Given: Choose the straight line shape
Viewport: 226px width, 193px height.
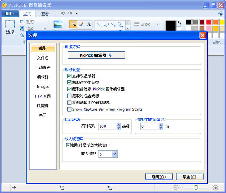Looking at the screenshot, I should (99, 25).
